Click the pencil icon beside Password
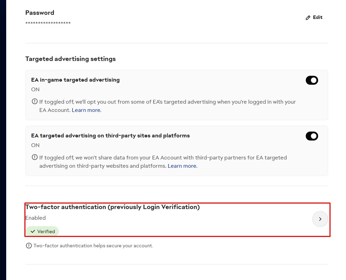 (308, 18)
